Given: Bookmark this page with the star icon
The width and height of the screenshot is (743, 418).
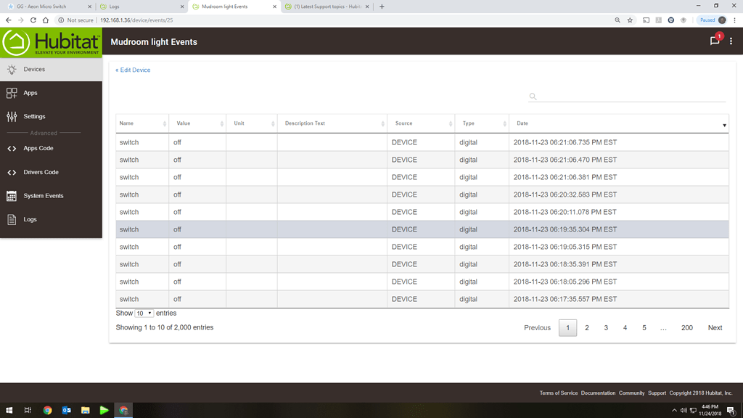Looking at the screenshot, I should (x=630, y=20).
